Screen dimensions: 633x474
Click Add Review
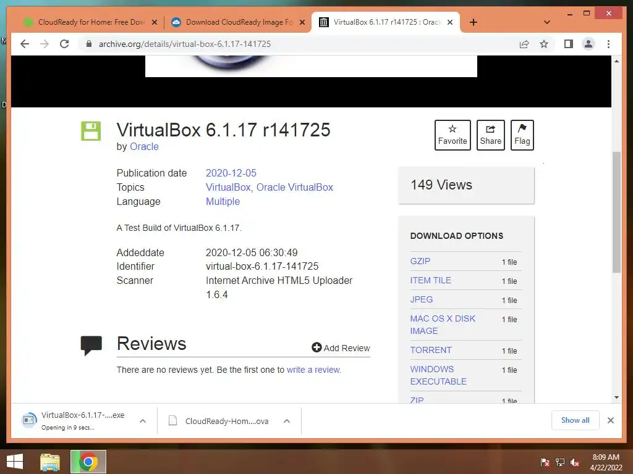tap(341, 348)
